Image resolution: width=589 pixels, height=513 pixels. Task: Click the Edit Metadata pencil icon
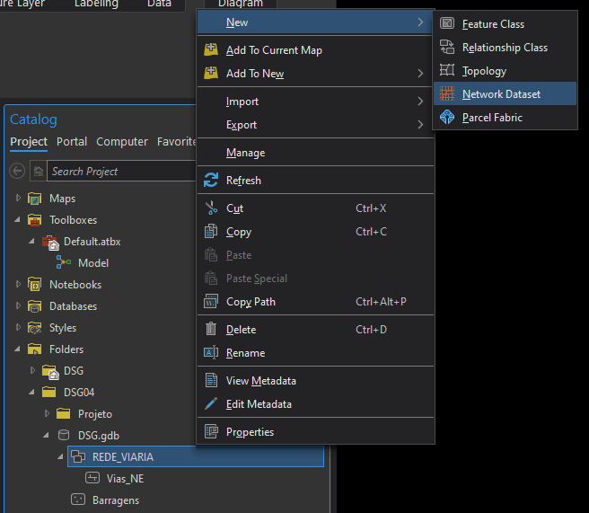pos(211,404)
